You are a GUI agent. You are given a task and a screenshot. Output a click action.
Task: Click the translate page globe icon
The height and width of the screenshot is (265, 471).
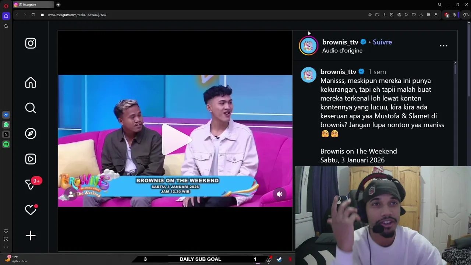(x=399, y=15)
